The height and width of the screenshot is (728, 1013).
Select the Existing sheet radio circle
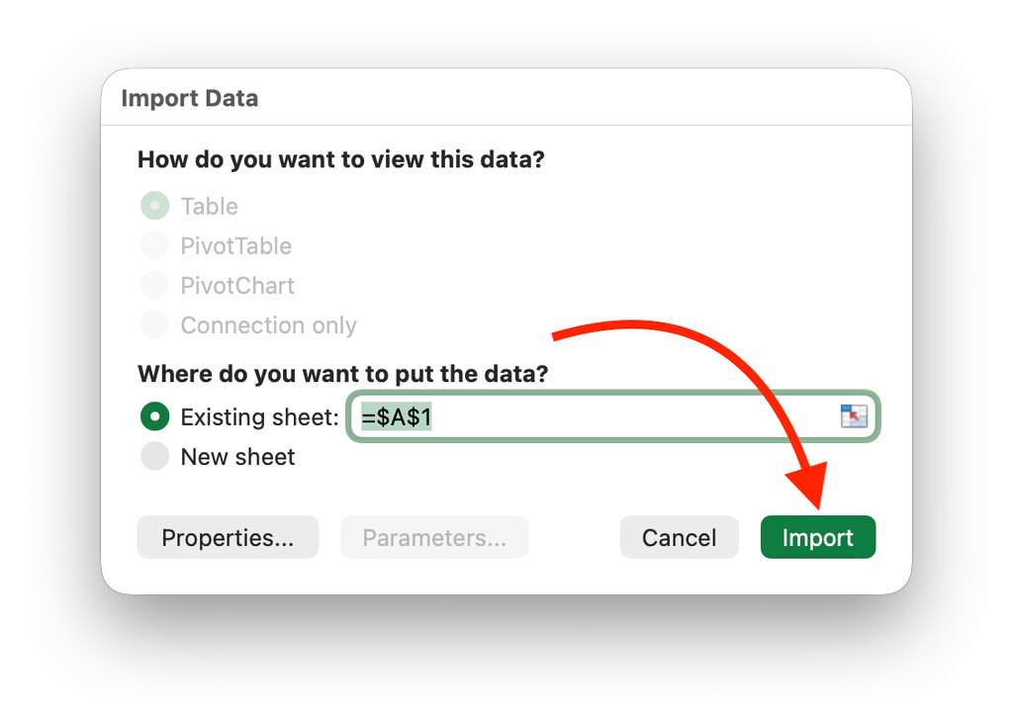tap(154, 416)
